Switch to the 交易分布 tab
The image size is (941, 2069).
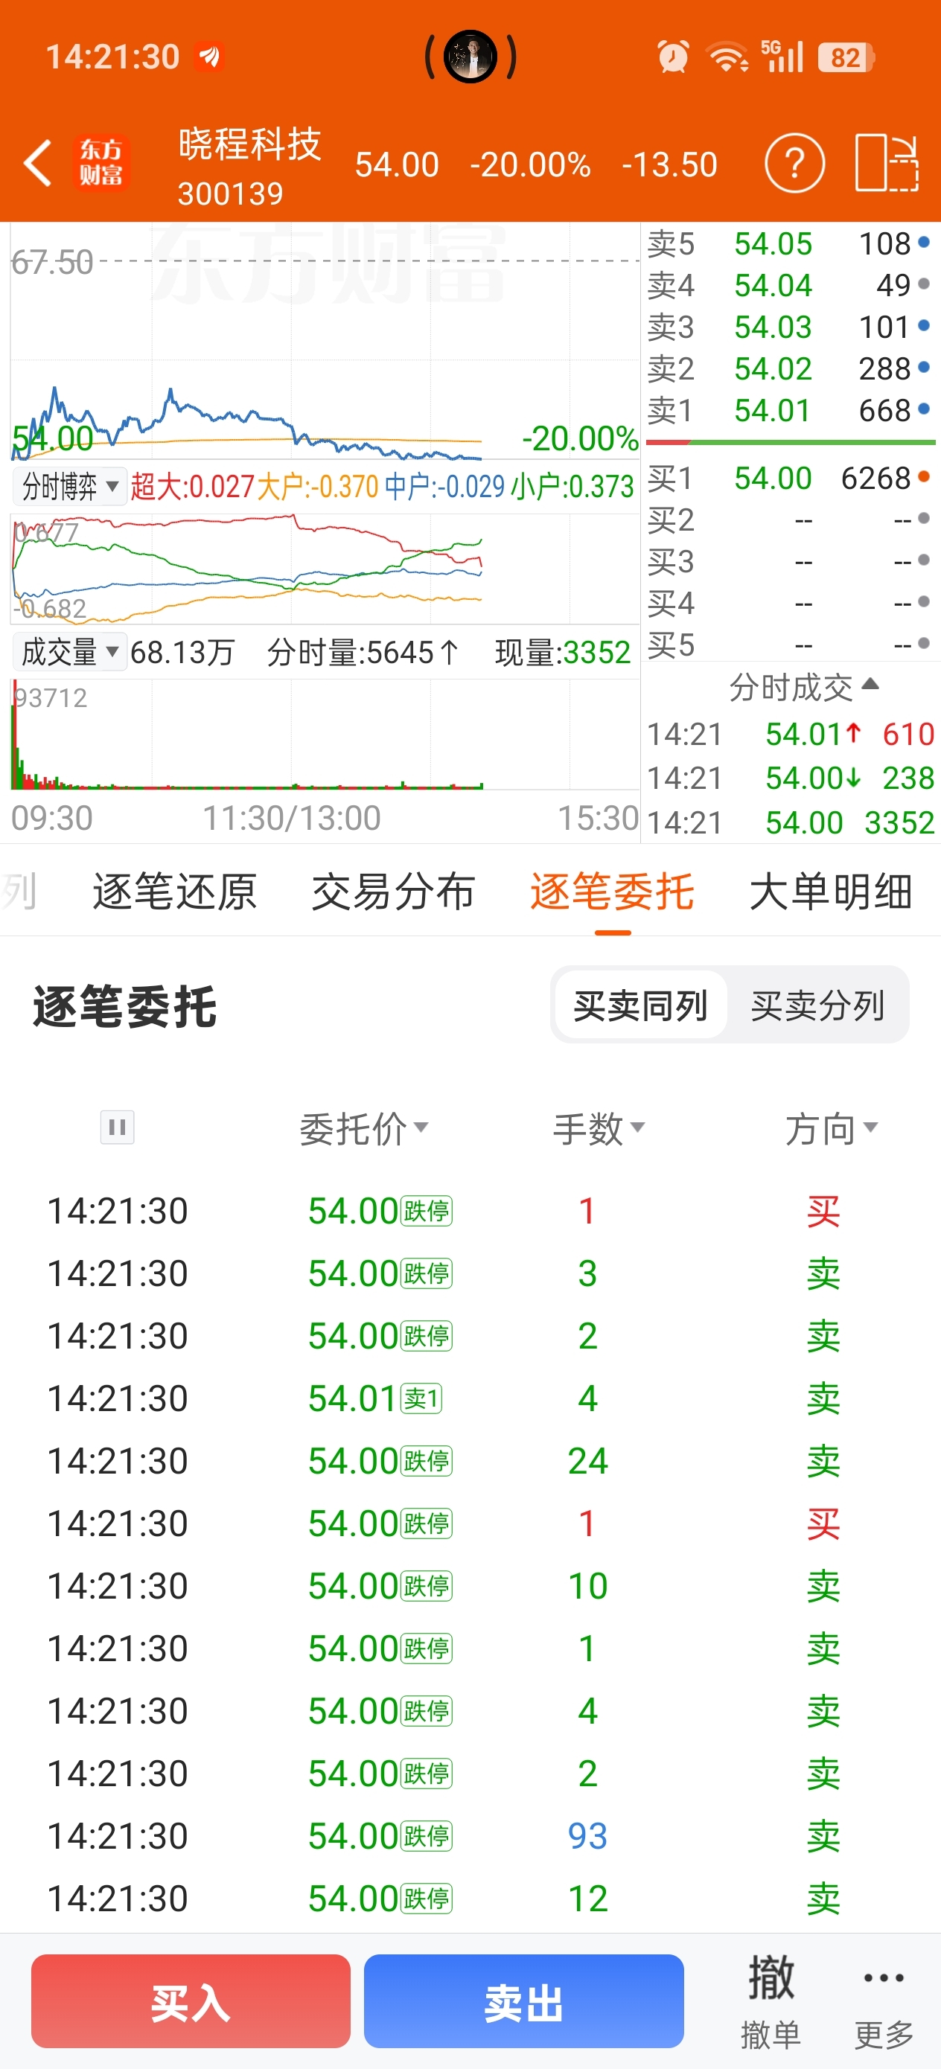pyautogui.click(x=393, y=892)
